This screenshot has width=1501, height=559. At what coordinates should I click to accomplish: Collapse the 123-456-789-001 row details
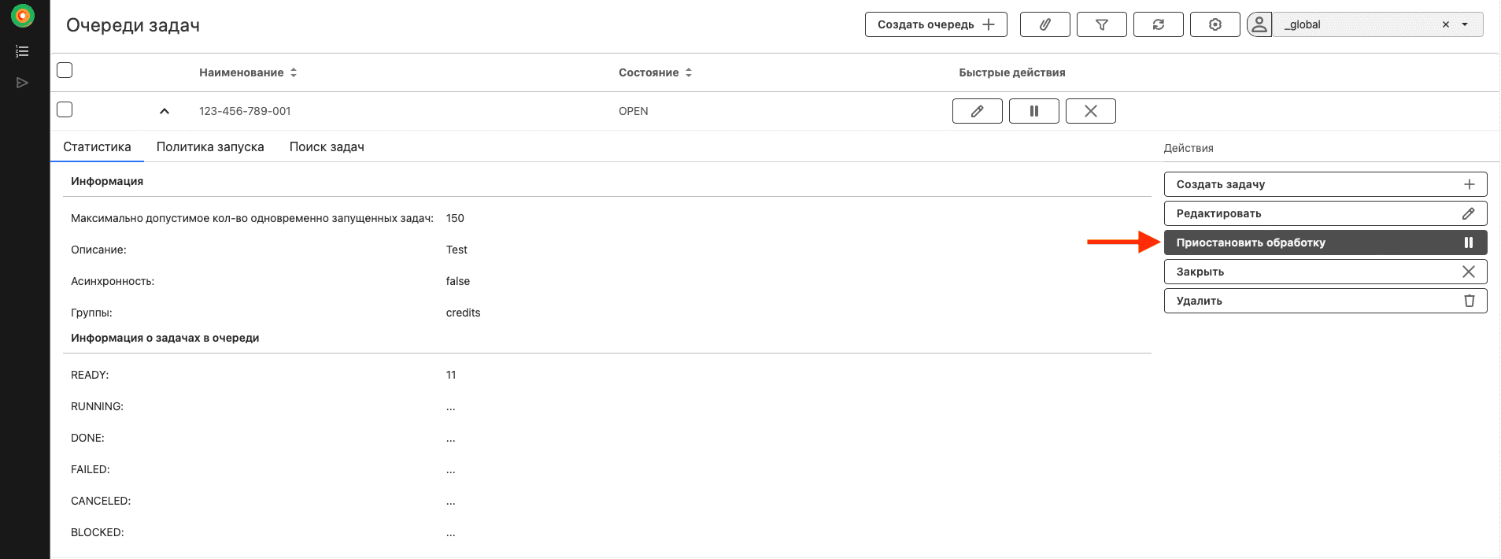click(x=164, y=111)
